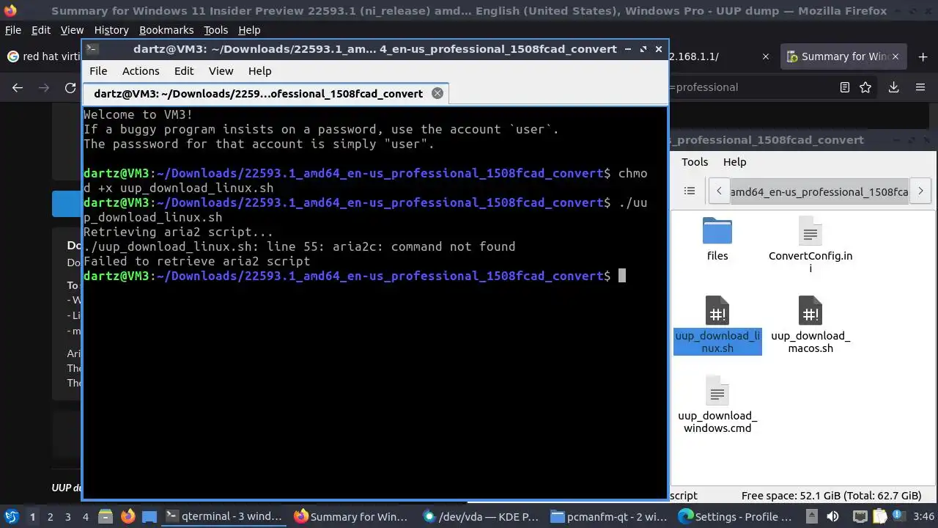Screen dimensions: 938x528
Task: Open qterminal Actions menu
Action: 141,71
